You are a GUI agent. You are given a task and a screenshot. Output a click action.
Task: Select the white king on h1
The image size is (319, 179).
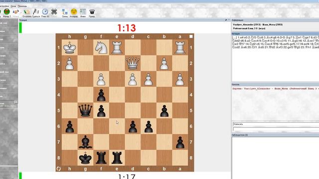tap(70, 47)
